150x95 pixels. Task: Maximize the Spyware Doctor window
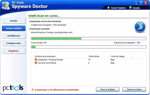[x=141, y=3]
